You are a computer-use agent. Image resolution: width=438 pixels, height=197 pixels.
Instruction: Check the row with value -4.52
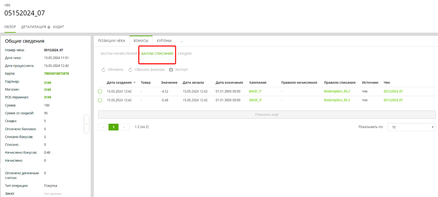point(100,91)
